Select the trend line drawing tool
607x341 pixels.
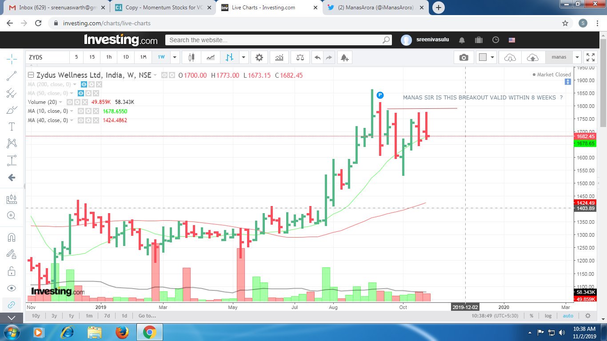coord(12,76)
